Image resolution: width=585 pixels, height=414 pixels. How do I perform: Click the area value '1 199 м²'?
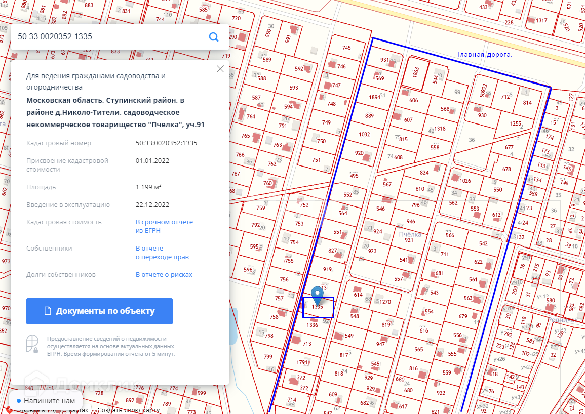click(x=148, y=187)
